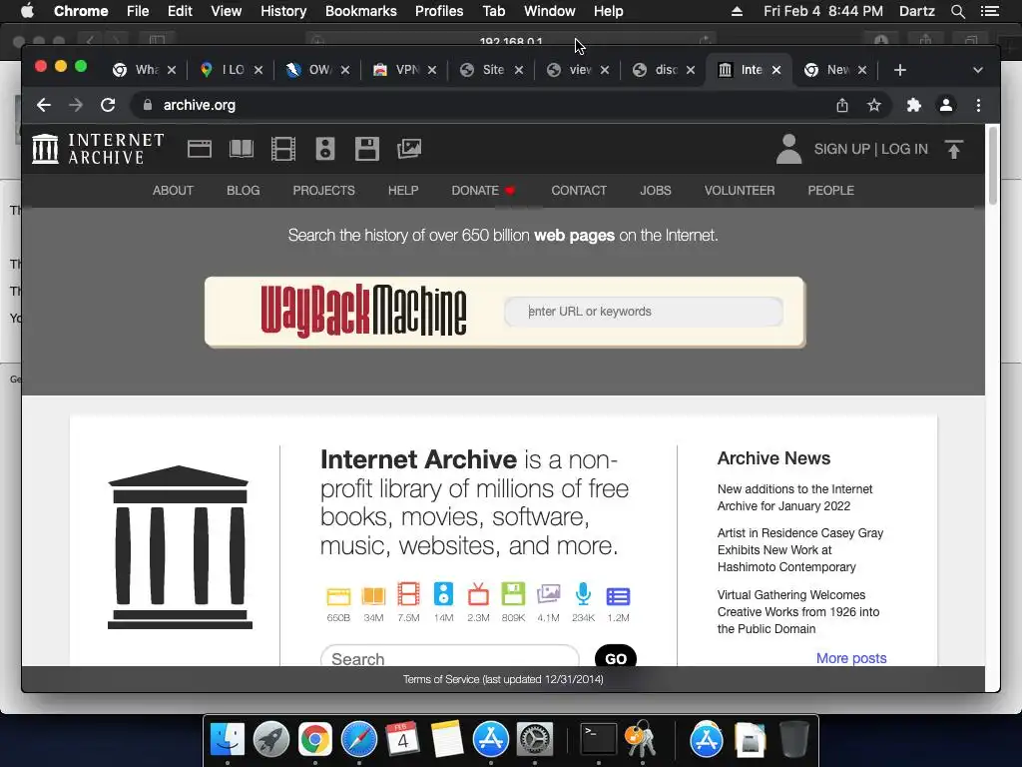
Task: Click the red video icon labeled 7.5M
Action: (x=408, y=595)
